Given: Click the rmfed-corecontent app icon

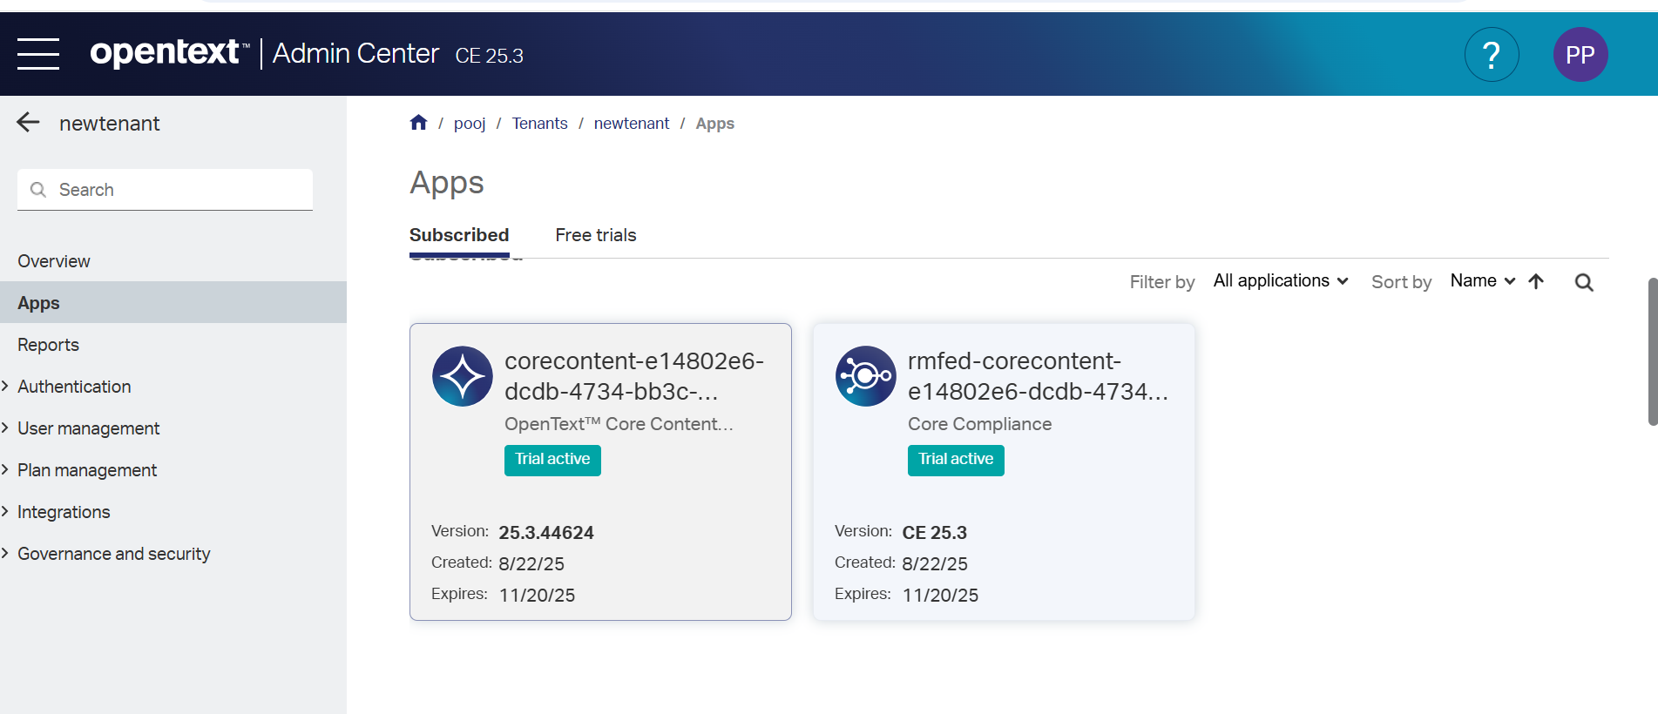Looking at the screenshot, I should point(866,376).
